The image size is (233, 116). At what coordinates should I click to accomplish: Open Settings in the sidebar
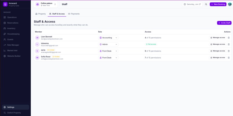coord(15,107)
